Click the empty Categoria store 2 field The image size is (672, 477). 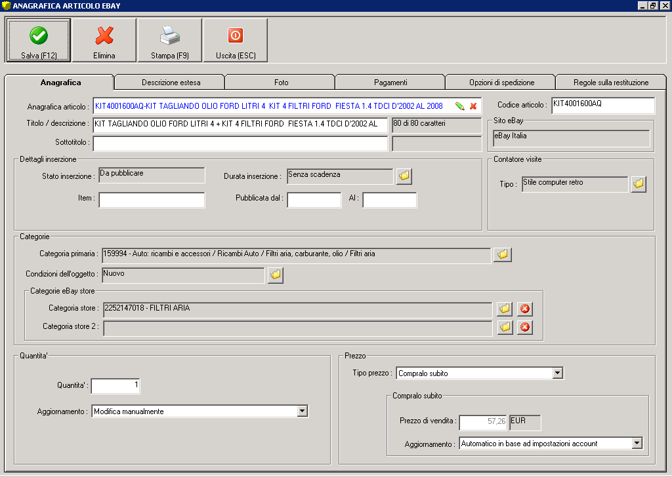click(297, 328)
